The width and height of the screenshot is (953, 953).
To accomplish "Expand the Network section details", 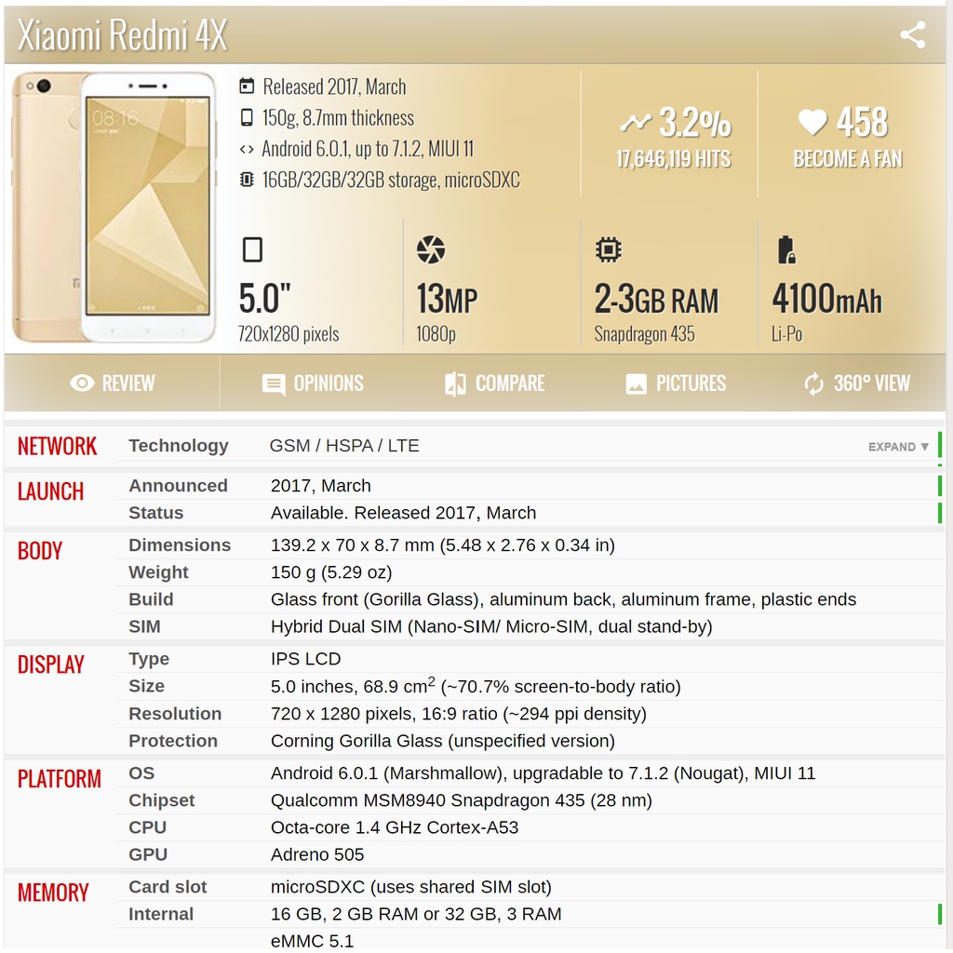I will (x=898, y=447).
